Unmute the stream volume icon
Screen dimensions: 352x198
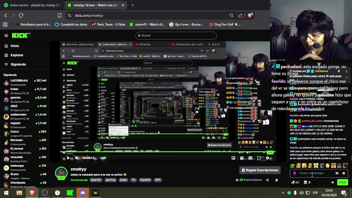pos(77,158)
